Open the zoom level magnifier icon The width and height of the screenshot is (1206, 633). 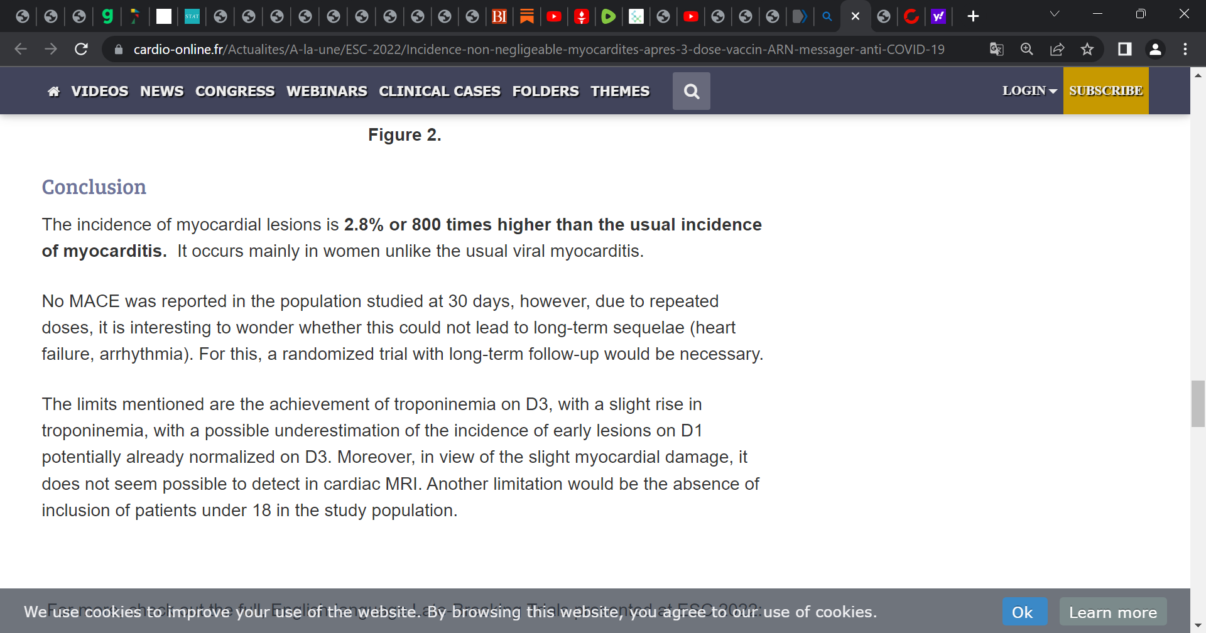[x=1027, y=49]
